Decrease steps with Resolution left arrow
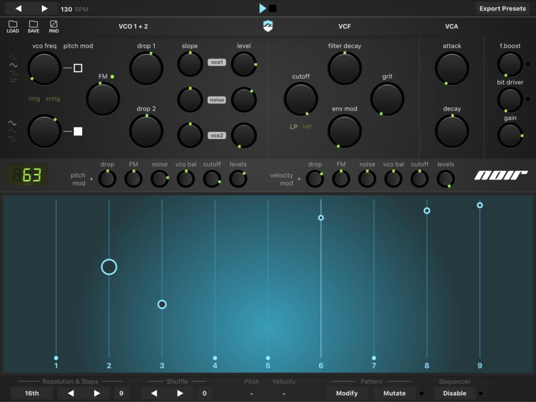 [x=71, y=393]
